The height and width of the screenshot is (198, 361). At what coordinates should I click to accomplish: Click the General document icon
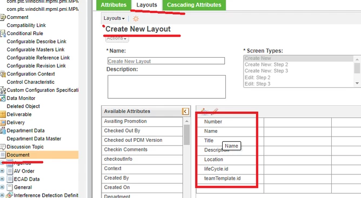(x=10, y=187)
